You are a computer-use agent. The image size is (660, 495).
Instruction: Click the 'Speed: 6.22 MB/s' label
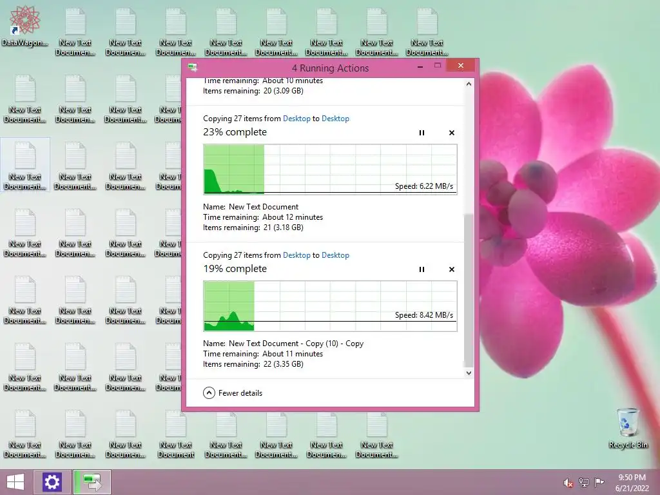click(424, 186)
